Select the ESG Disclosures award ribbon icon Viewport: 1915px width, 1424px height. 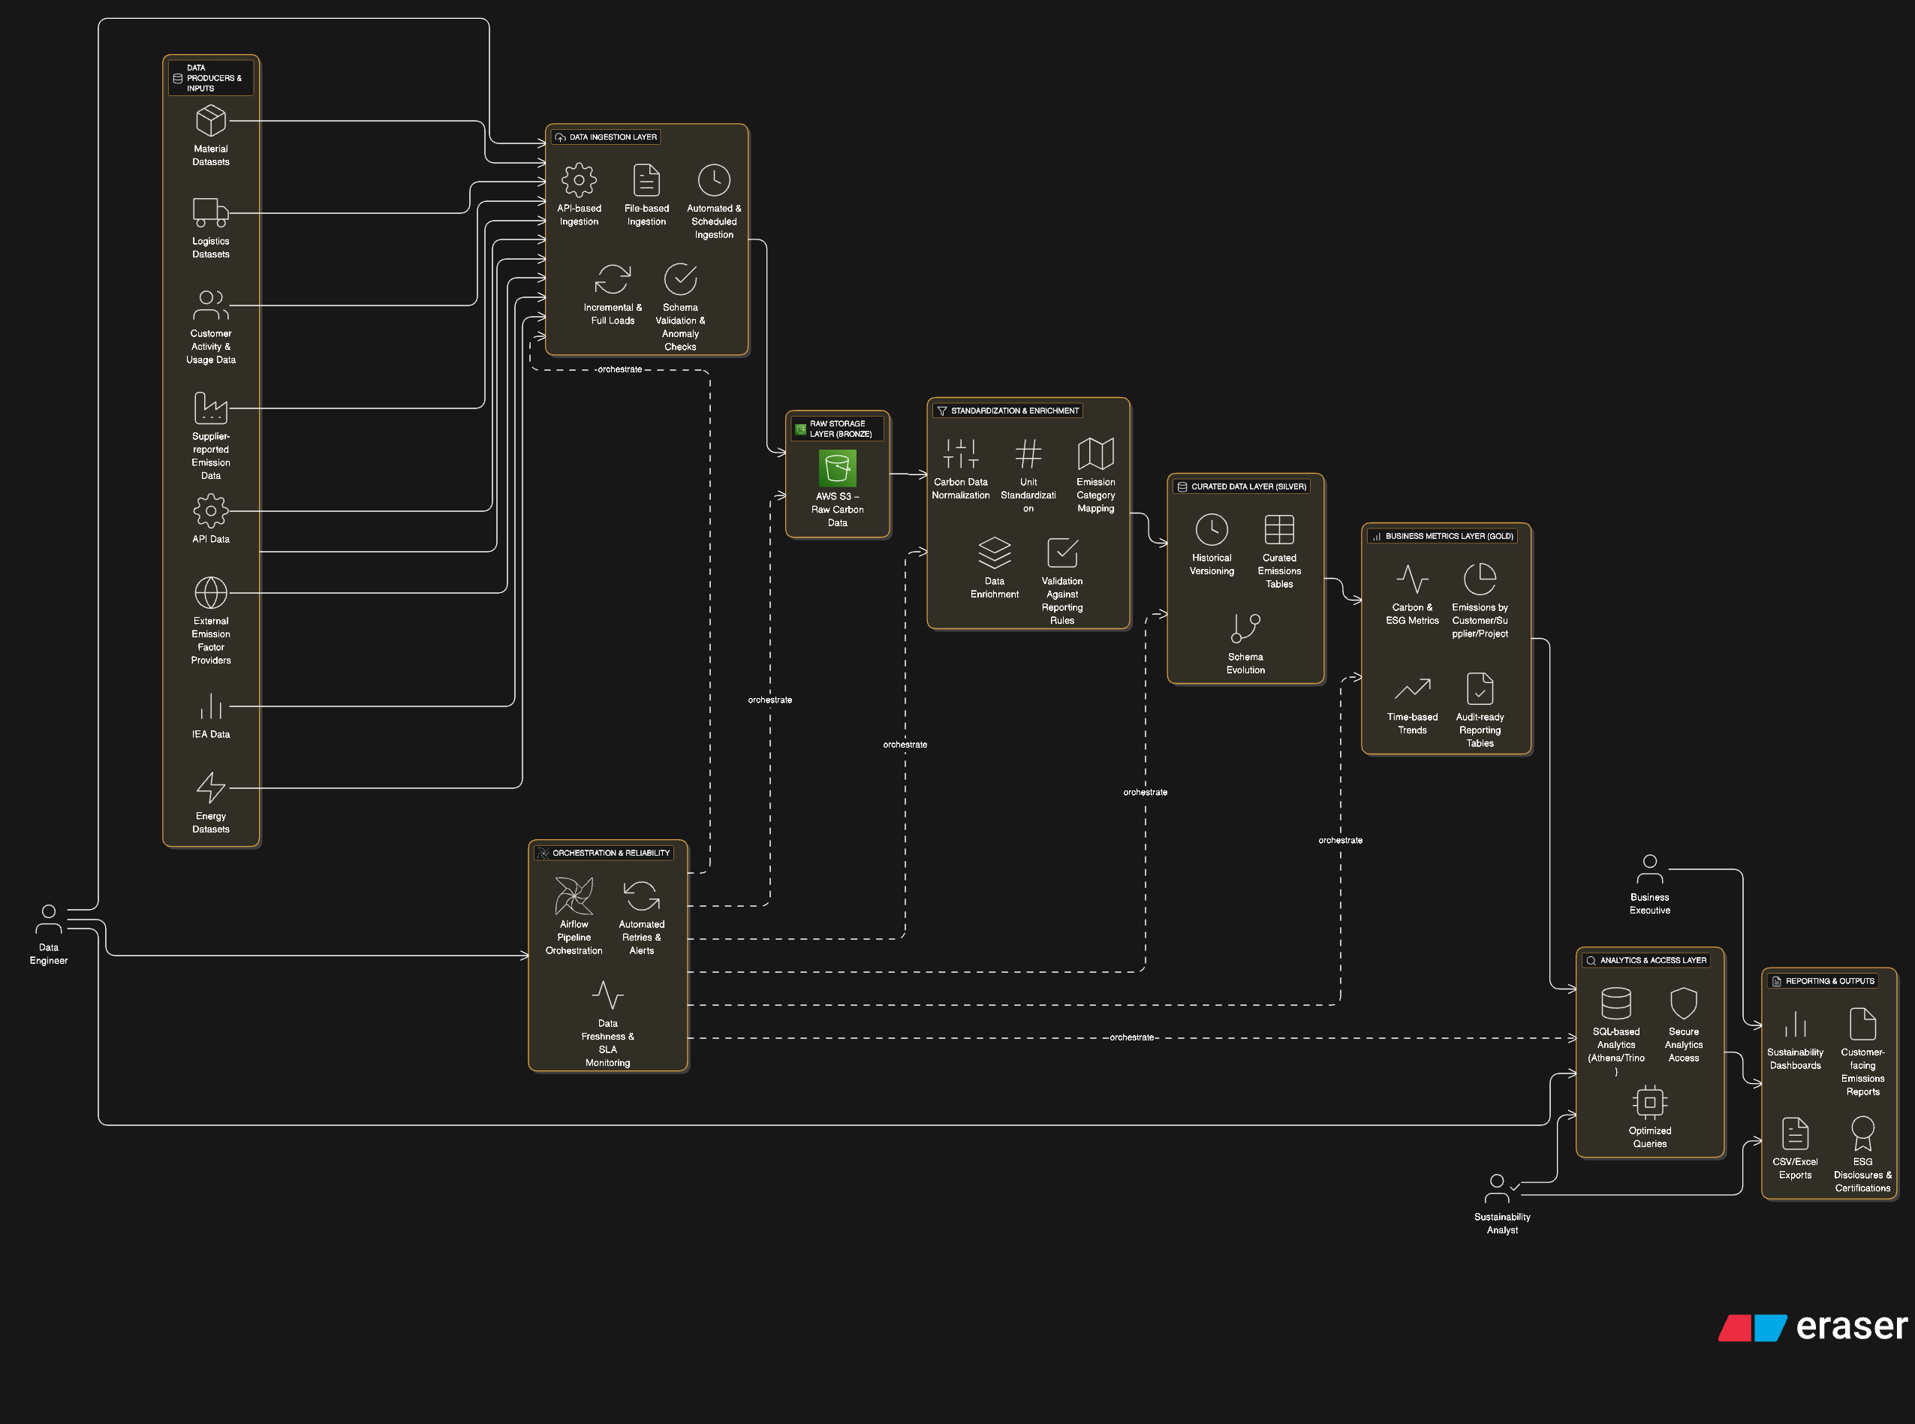1862,1133
